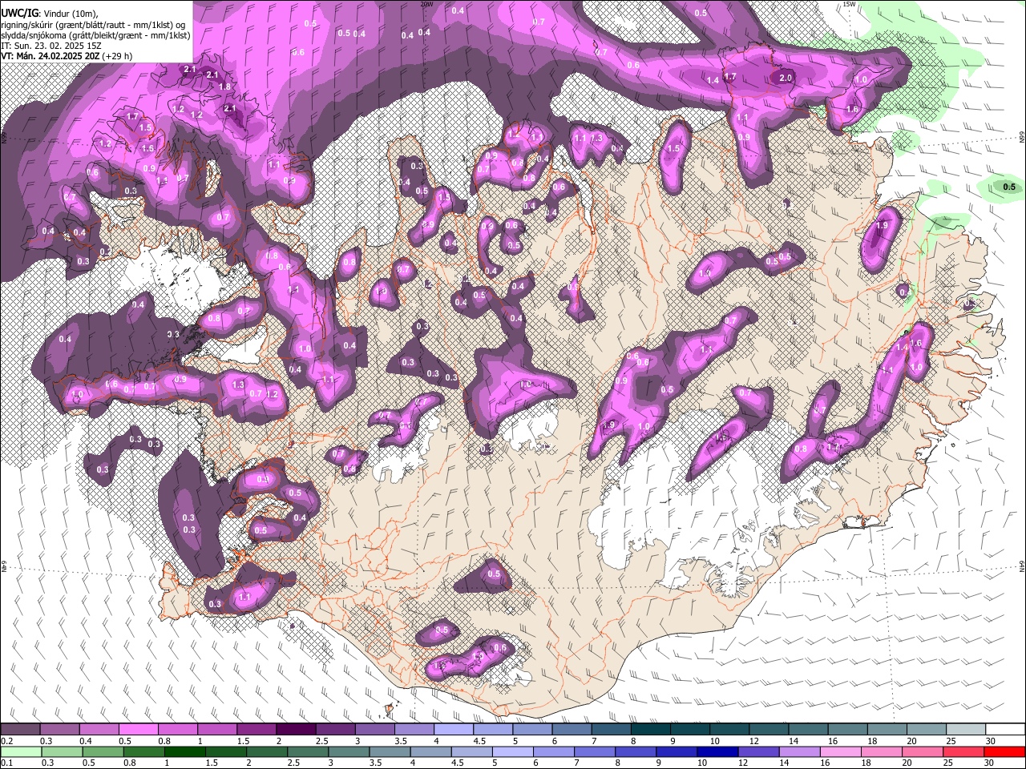This screenshot has width=1026, height=769.
Task: Click the 'IT: Sun. 23. 02. 2025 15Z' line
Action: pyautogui.click(x=51, y=46)
